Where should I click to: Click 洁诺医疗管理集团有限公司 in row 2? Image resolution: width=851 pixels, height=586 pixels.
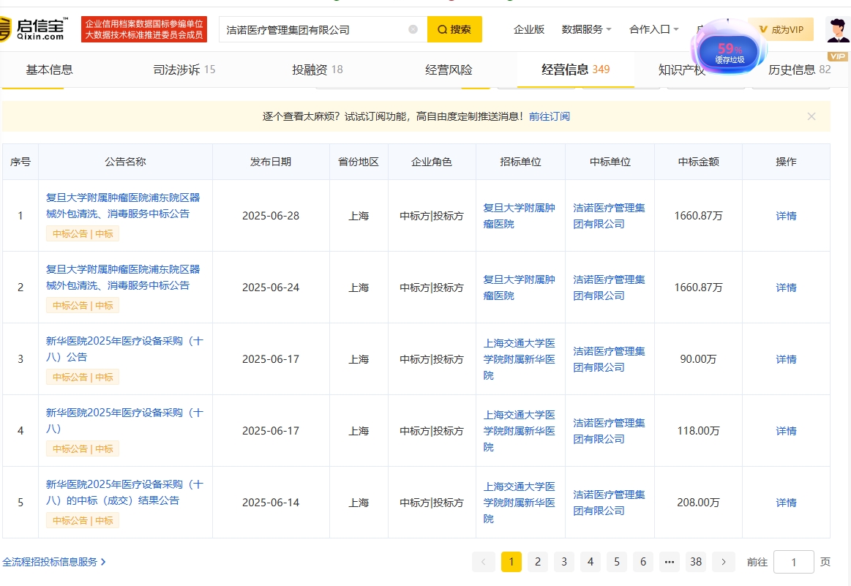pyautogui.click(x=609, y=288)
